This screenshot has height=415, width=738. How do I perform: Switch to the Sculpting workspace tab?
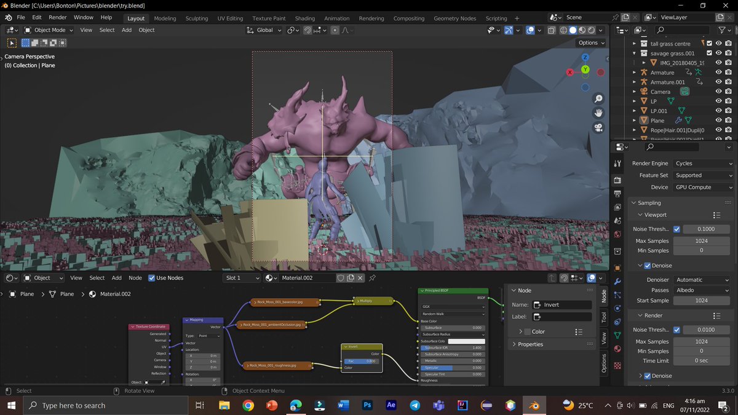tap(197, 18)
